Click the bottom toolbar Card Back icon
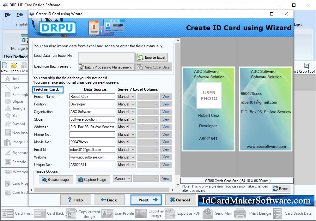The image size is (316, 221). pos(40,213)
